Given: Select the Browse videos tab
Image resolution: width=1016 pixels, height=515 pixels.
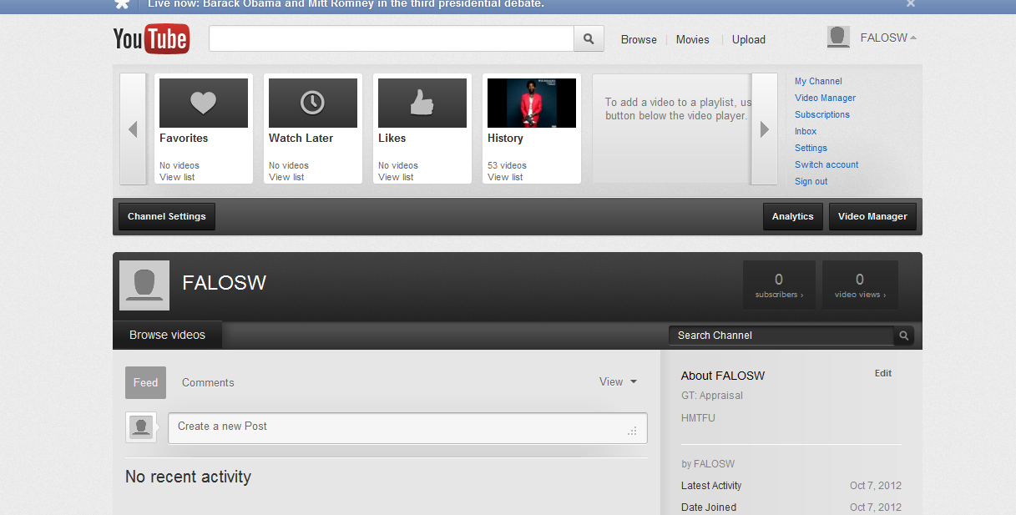Looking at the screenshot, I should pyautogui.click(x=167, y=335).
